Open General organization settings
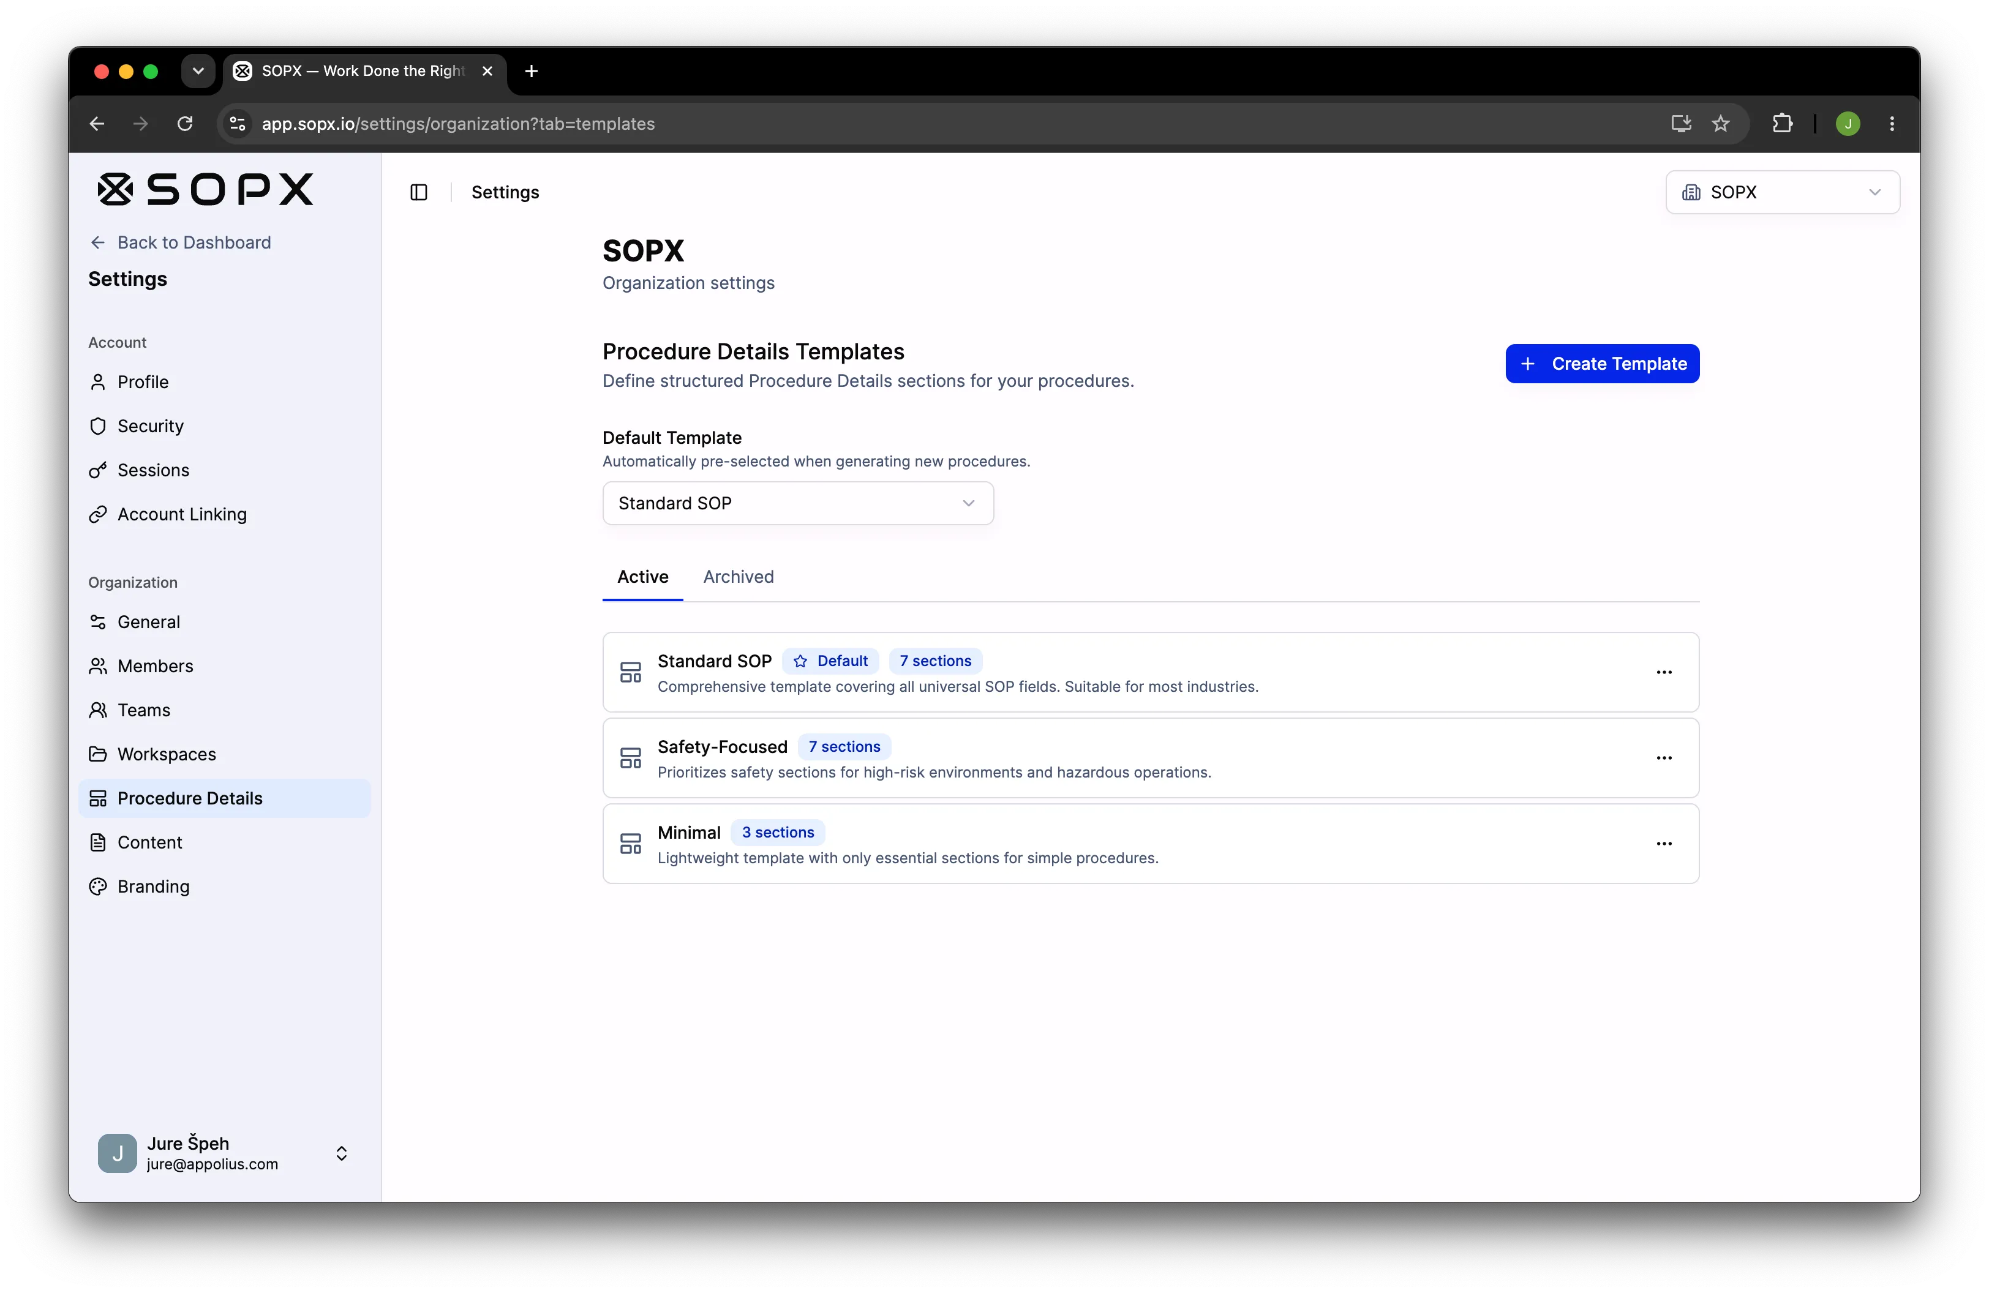 pyautogui.click(x=224, y=622)
